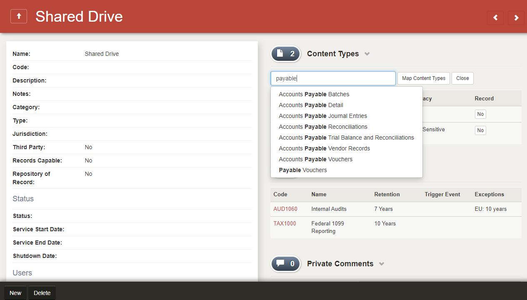
Task: Go to next record with right arrow
Action: [x=516, y=17]
